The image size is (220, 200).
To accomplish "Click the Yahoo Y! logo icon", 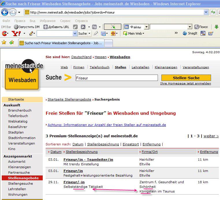I will [x=16, y=34].
